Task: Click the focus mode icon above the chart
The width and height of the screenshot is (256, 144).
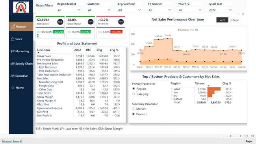Action: click(243, 14)
